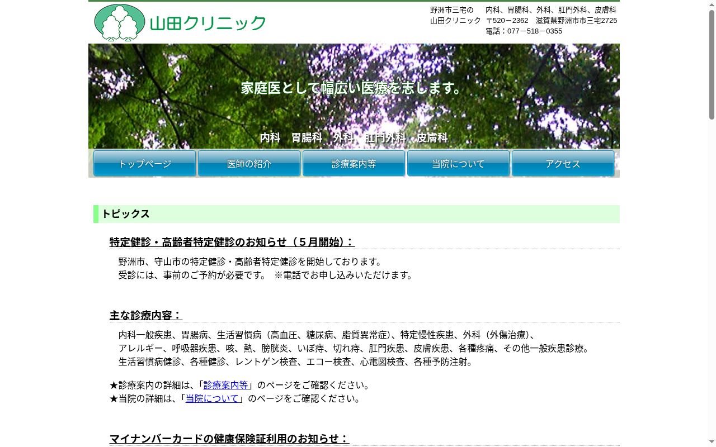This screenshot has width=716, height=447.
Task: Click the line starting 野洲市、守山市の特定健診
Action: tap(252, 261)
